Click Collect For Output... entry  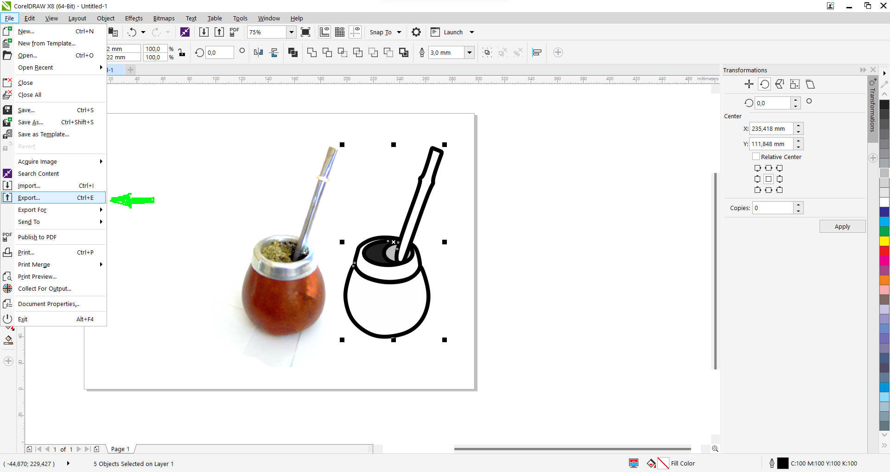tap(54, 288)
